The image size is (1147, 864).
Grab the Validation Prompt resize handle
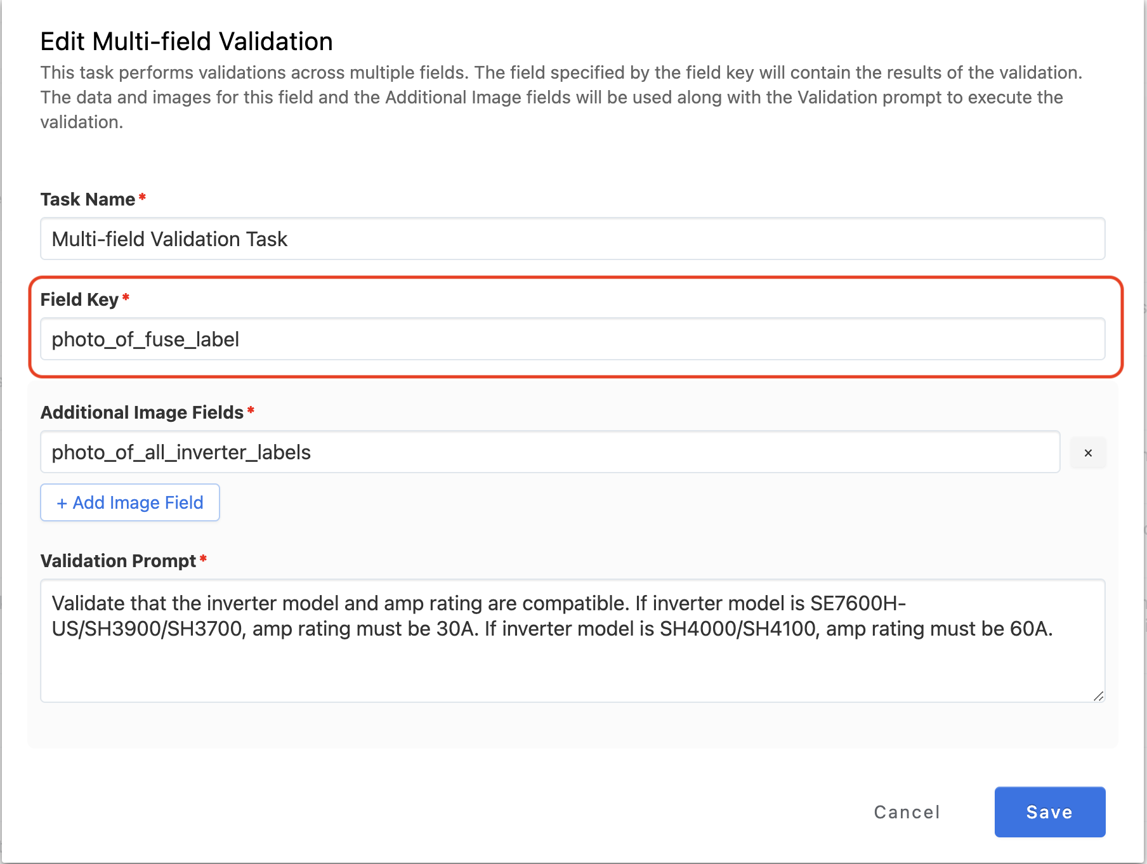click(1098, 696)
